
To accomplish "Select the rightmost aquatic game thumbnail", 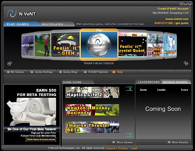I will pyautogui.click(x=170, y=45).
